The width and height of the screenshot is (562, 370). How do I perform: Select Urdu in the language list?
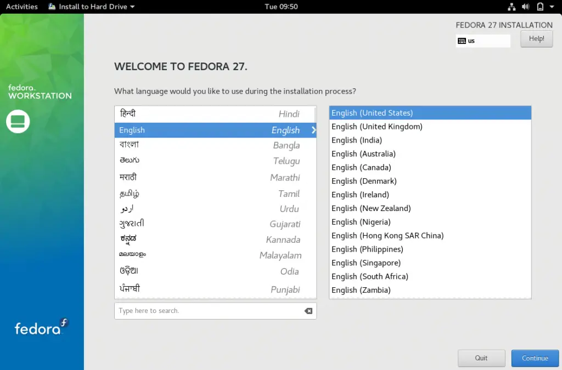point(215,209)
